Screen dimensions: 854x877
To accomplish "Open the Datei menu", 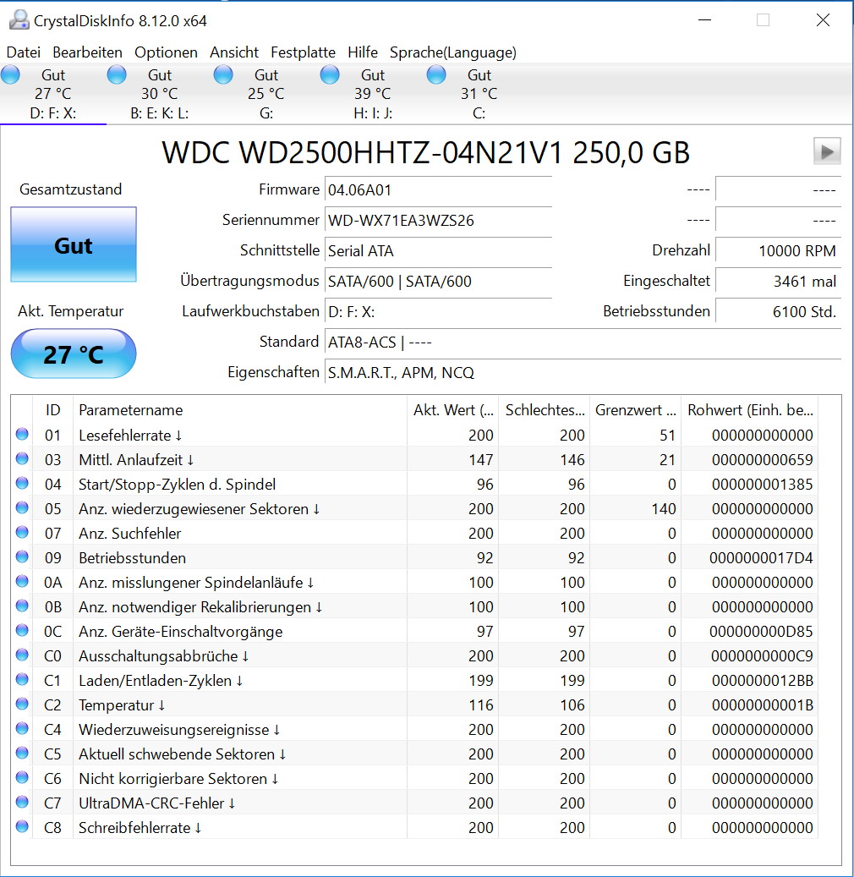I will click(24, 52).
